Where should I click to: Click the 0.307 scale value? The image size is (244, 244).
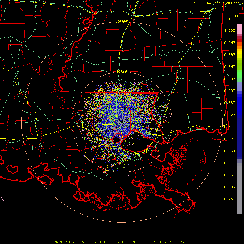coord(230,187)
